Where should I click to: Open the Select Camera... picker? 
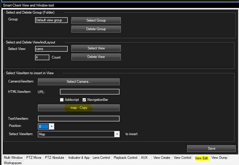pos(79,81)
